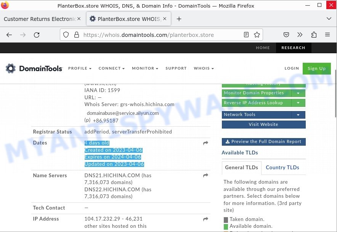The image size is (337, 232).
Task: Click the URL address bar
Action: pos(161,35)
